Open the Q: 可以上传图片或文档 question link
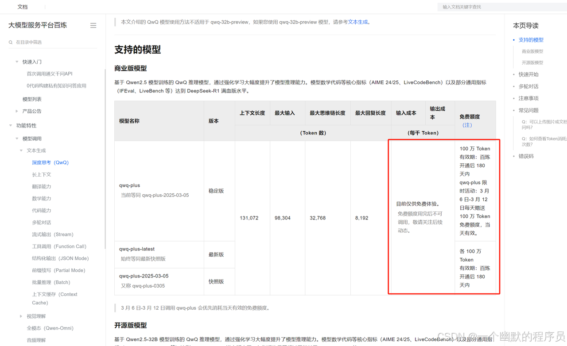 (x=544, y=124)
